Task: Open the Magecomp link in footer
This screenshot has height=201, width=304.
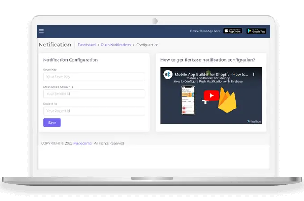Action: (x=82, y=143)
